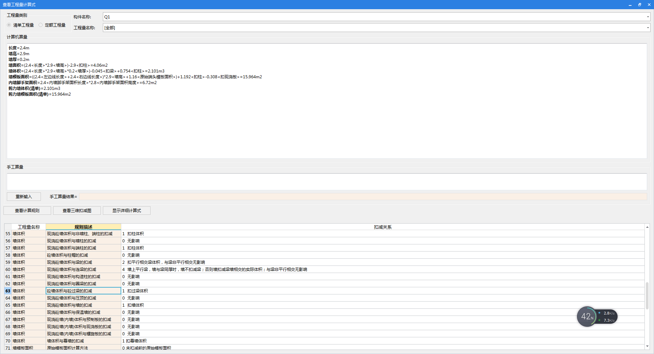Click the table scrollbar up arrow
The image size is (654, 354).
(647, 227)
